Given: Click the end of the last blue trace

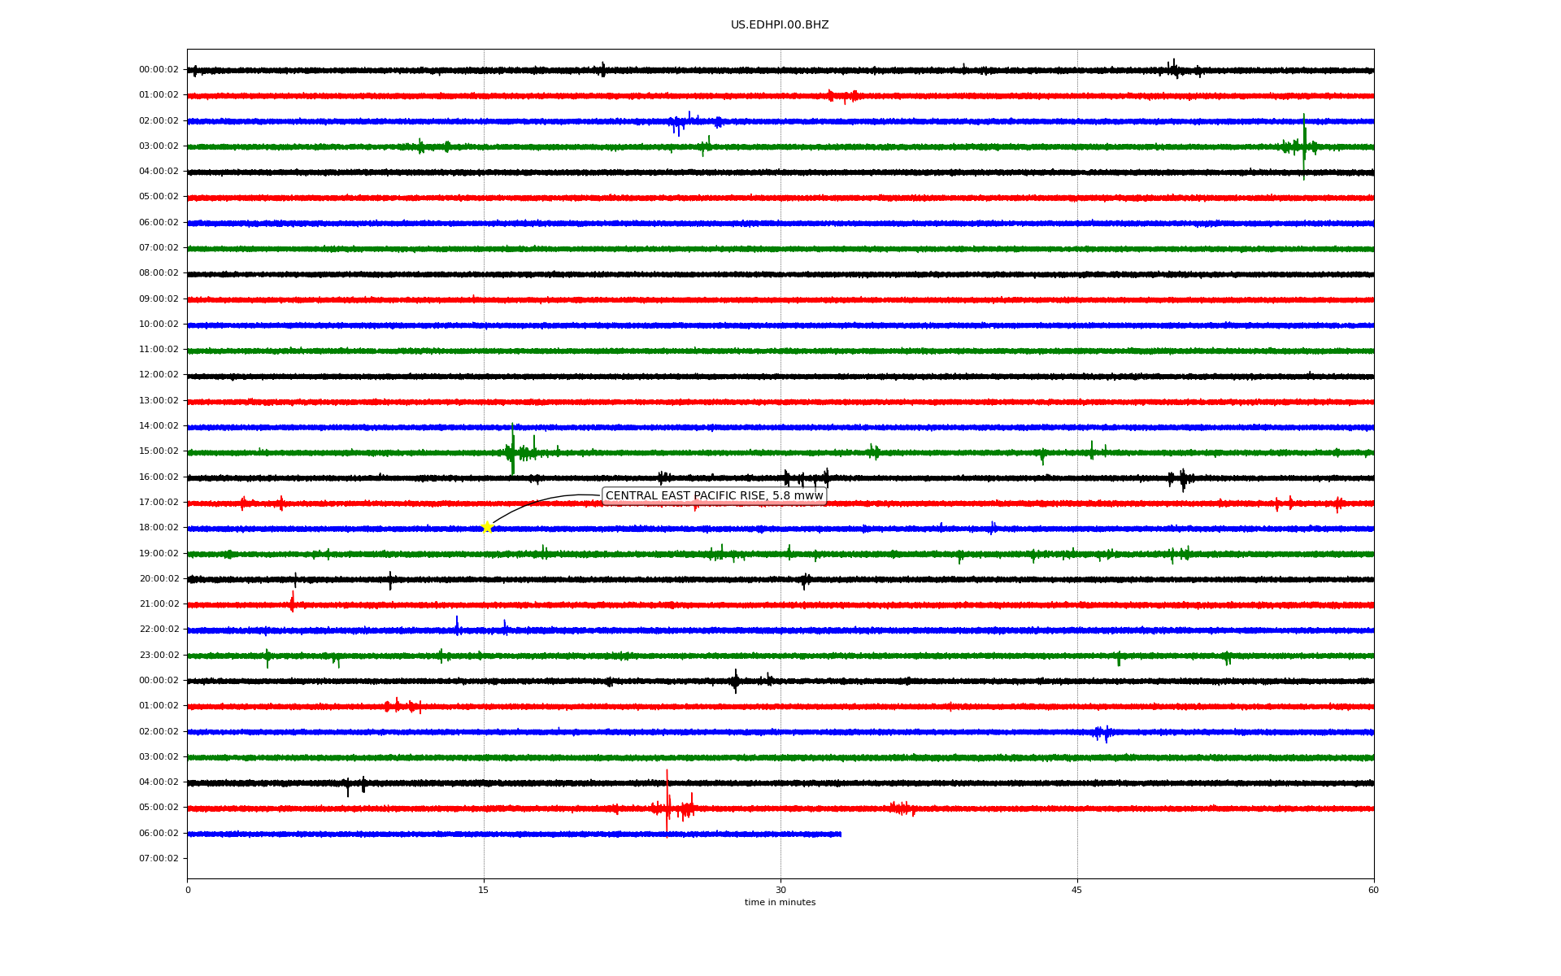Looking at the screenshot, I should coord(840,834).
